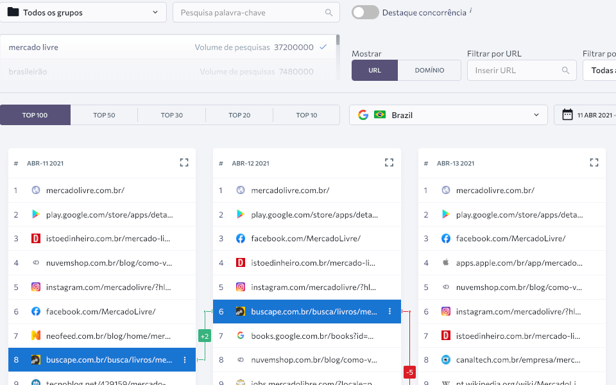The width and height of the screenshot is (616, 385).
Task: Select highlighted buscape.com.br row in ABR-11
Action: coord(102,359)
